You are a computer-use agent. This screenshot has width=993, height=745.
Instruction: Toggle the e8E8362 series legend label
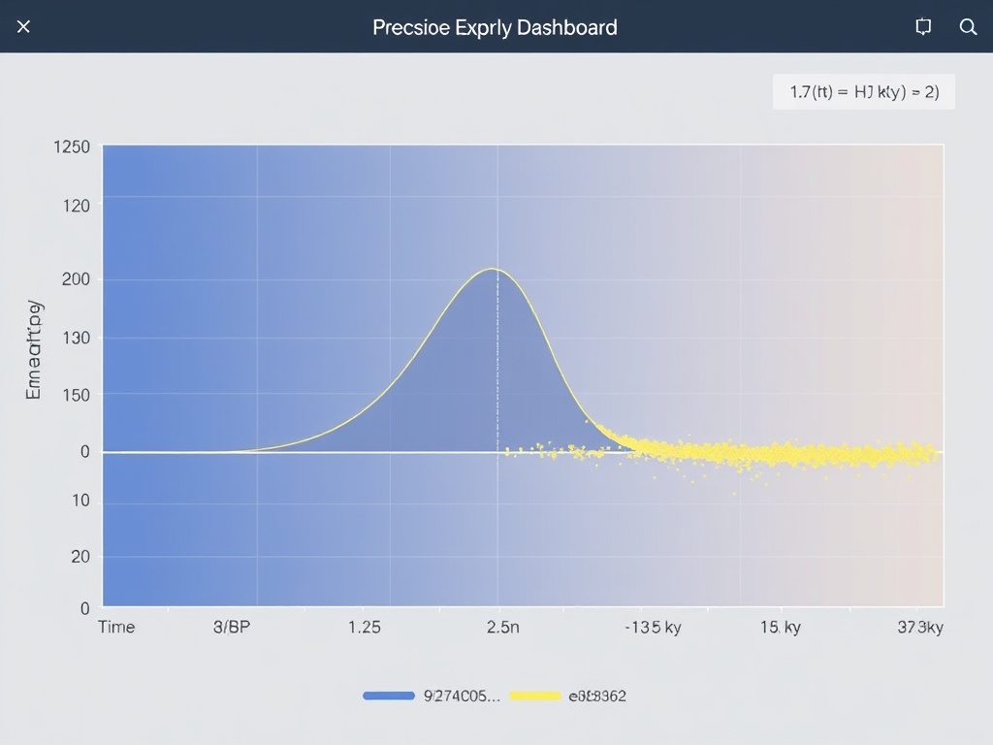click(x=597, y=696)
